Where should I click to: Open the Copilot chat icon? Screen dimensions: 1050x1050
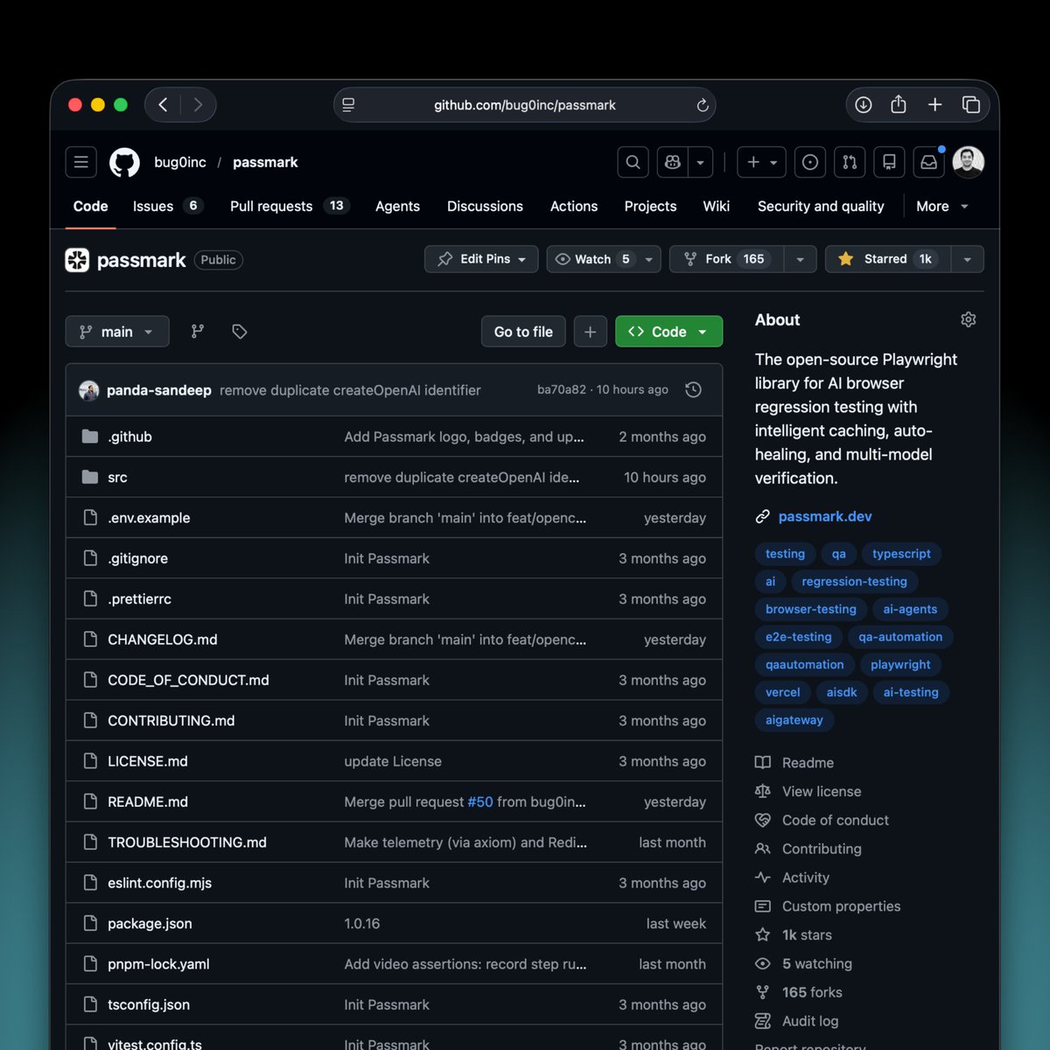tap(672, 162)
